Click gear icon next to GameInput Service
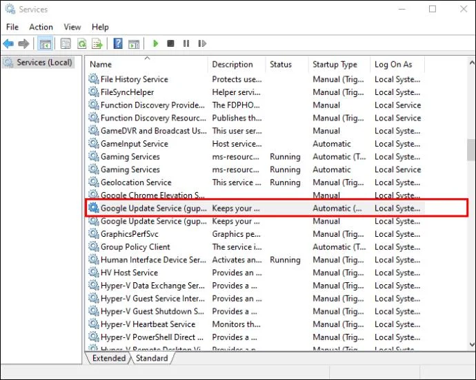This screenshot has width=476, height=380. (94, 144)
